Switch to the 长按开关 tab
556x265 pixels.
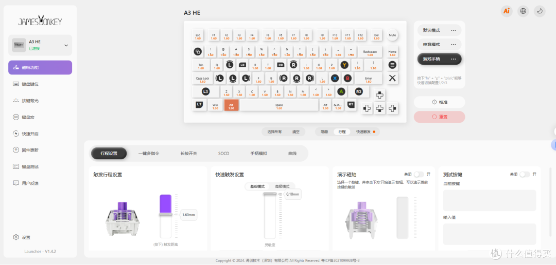188,154
